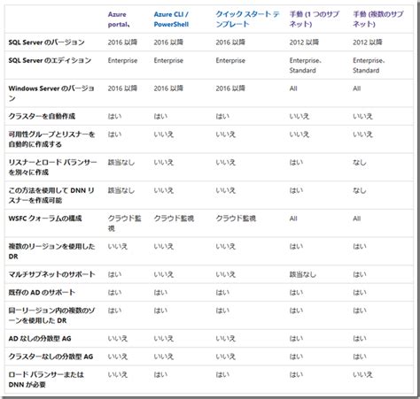Screen dimensions: 420x399
Task: Open the Azure portal column header link
Action: point(119,19)
